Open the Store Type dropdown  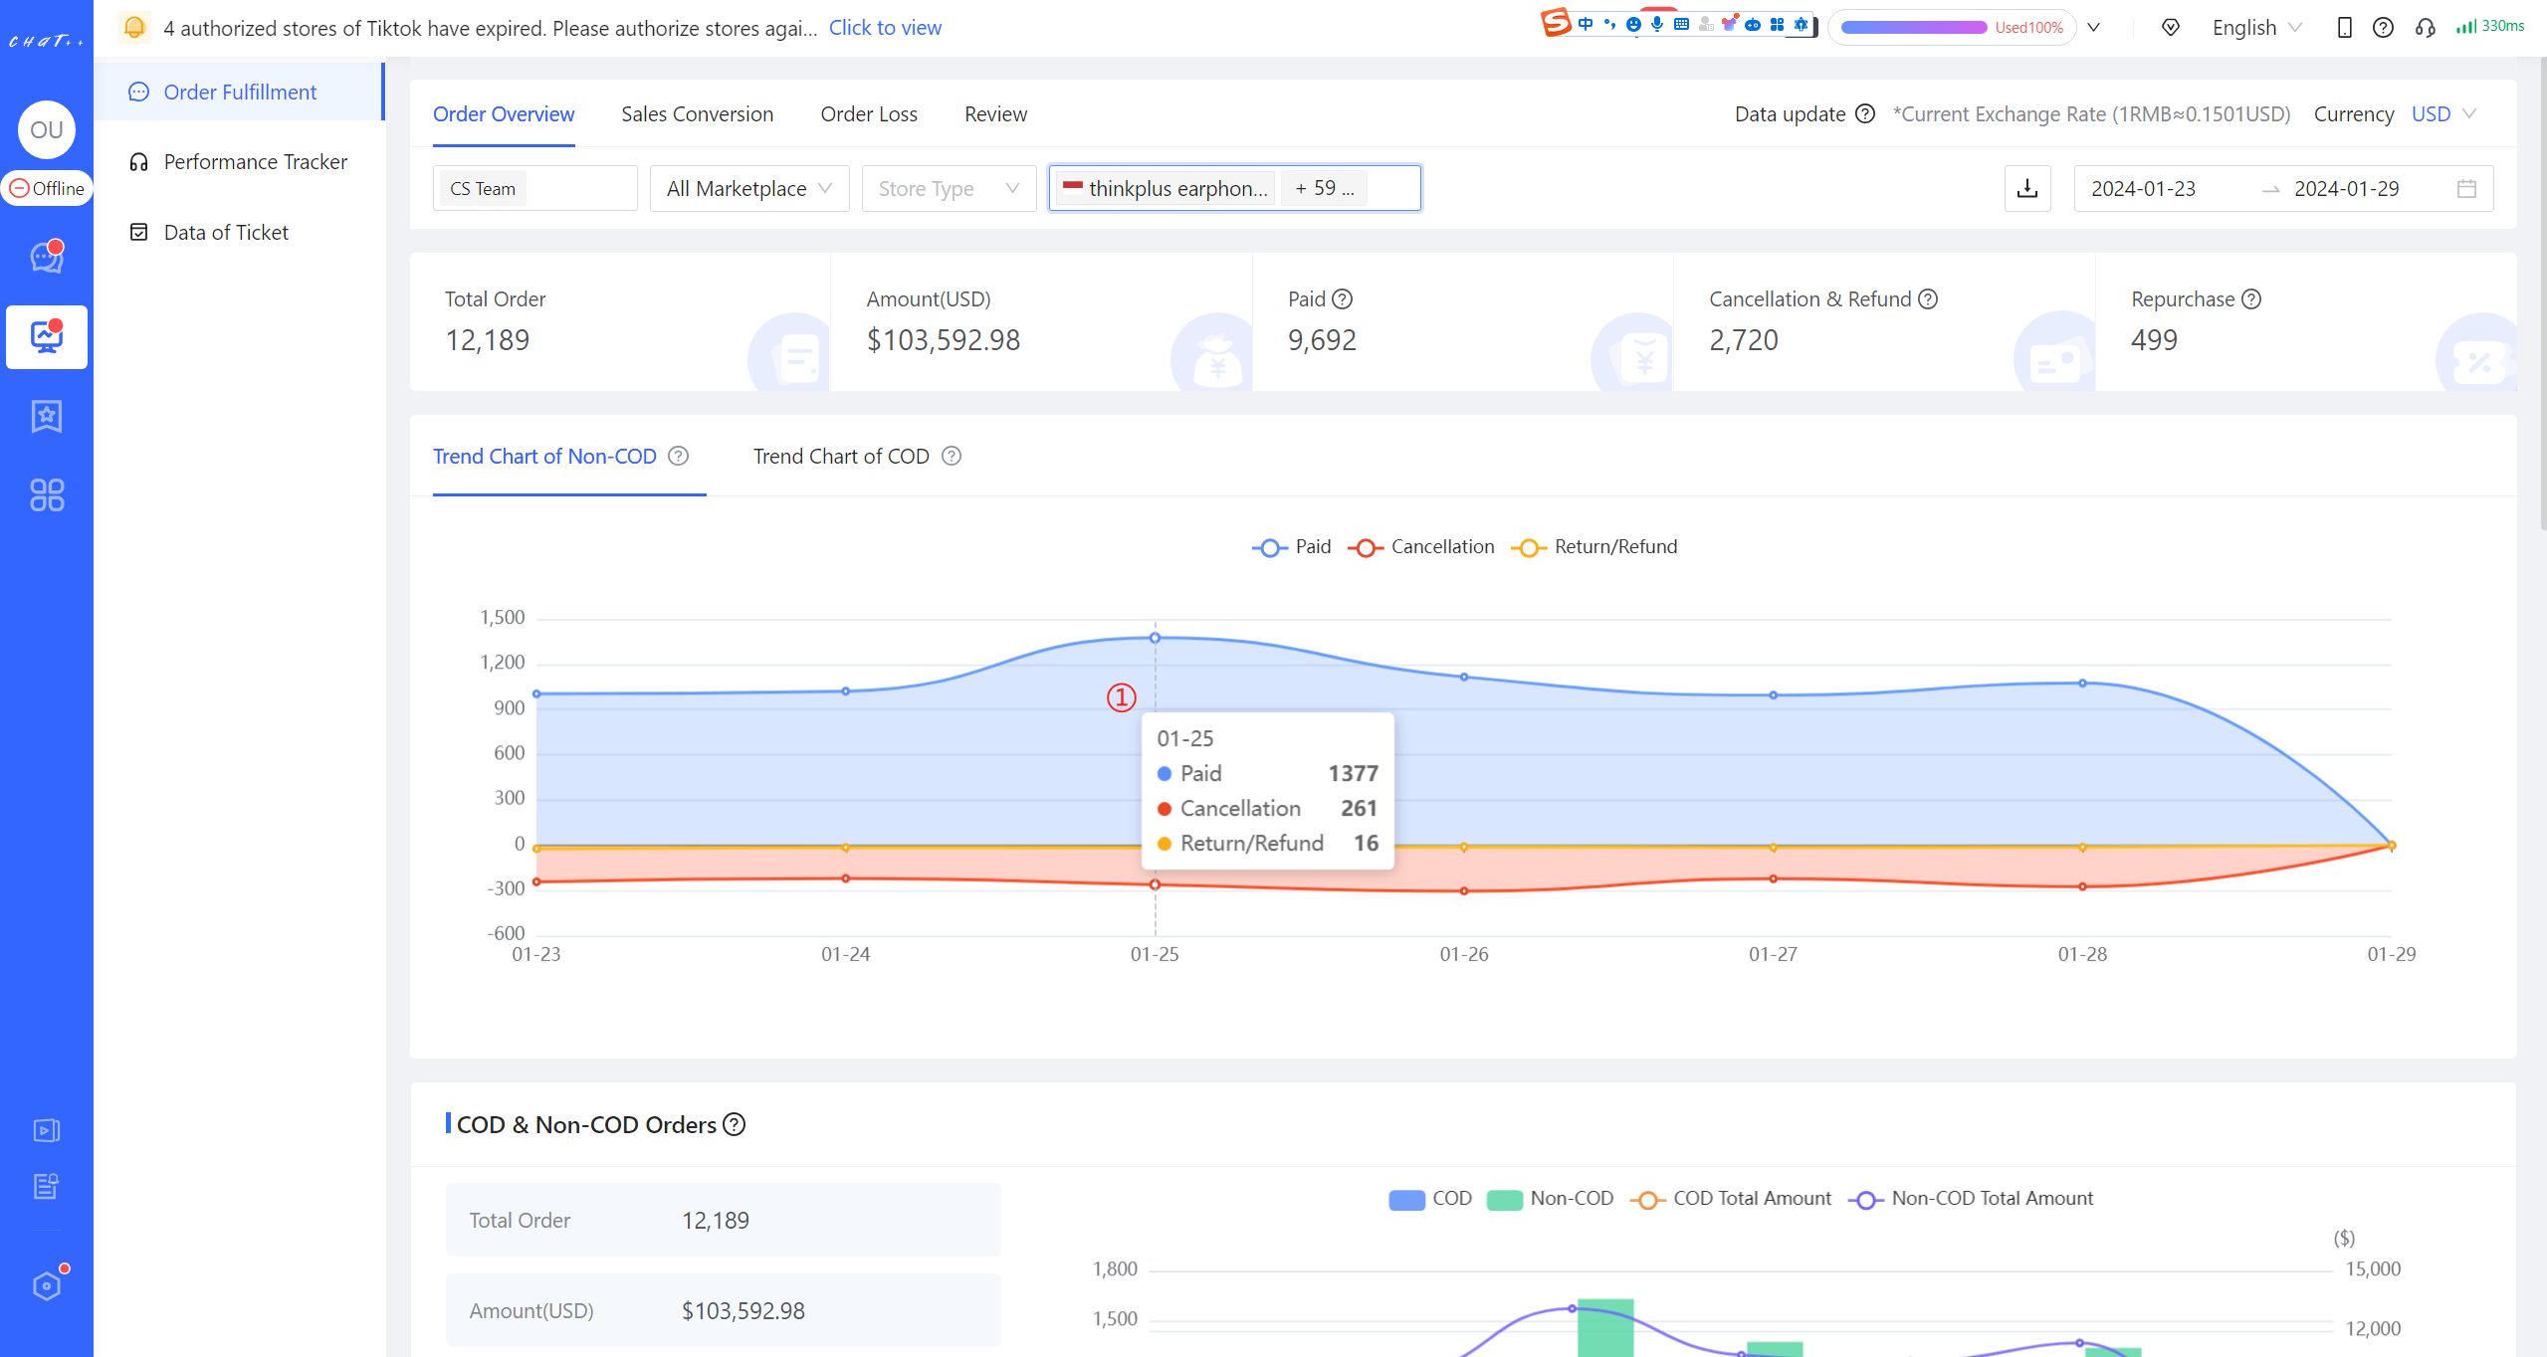[x=949, y=188]
